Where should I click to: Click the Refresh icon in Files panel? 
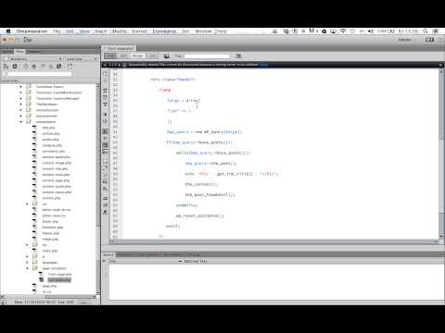coord(15,67)
